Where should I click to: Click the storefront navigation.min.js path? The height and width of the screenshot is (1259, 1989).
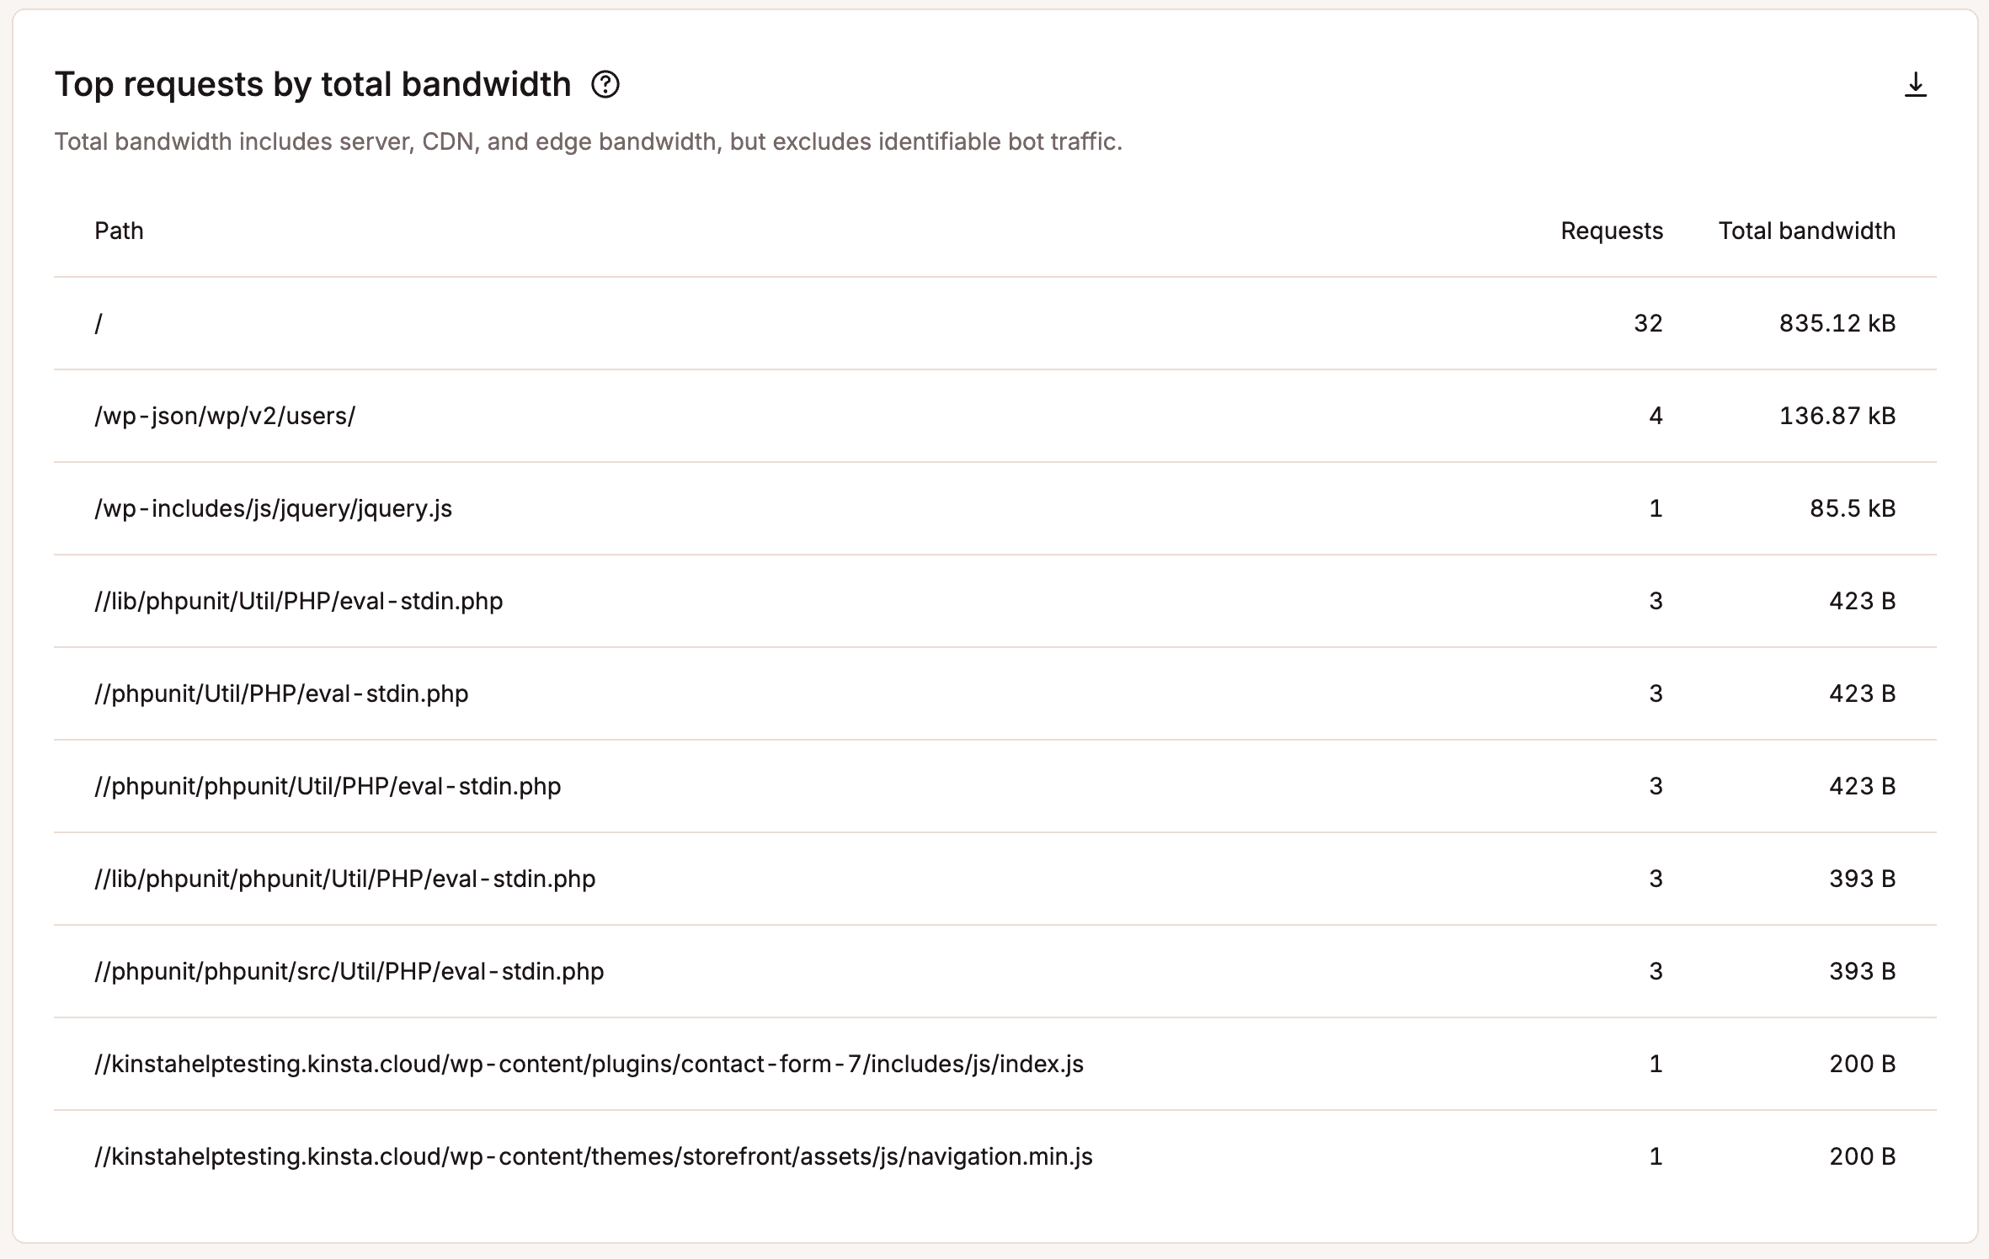[593, 1156]
